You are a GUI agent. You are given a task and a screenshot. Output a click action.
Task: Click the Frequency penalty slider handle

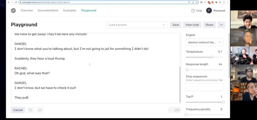point(186,115)
